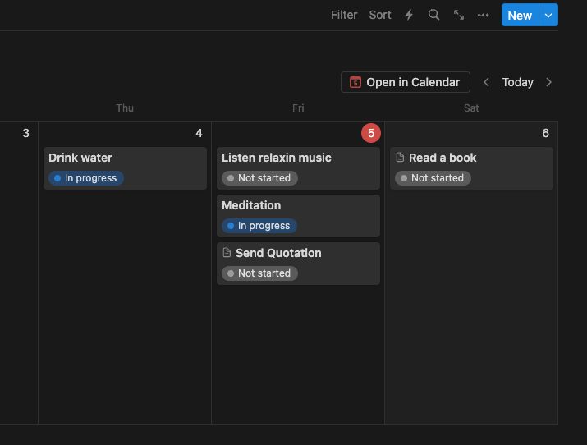Select the highlighted date 5 badge

click(x=371, y=133)
